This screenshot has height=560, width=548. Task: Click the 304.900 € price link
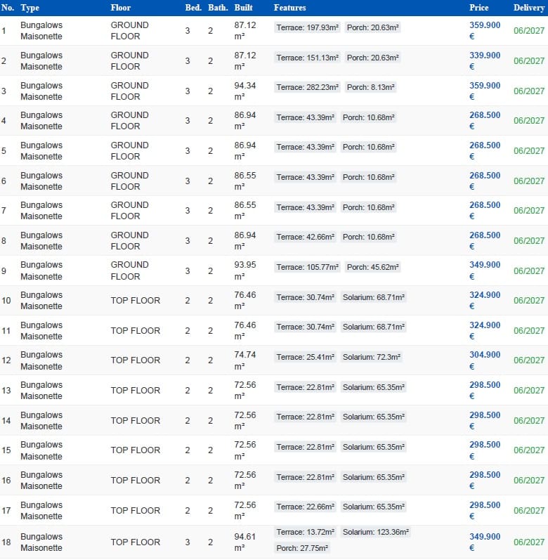click(485, 360)
